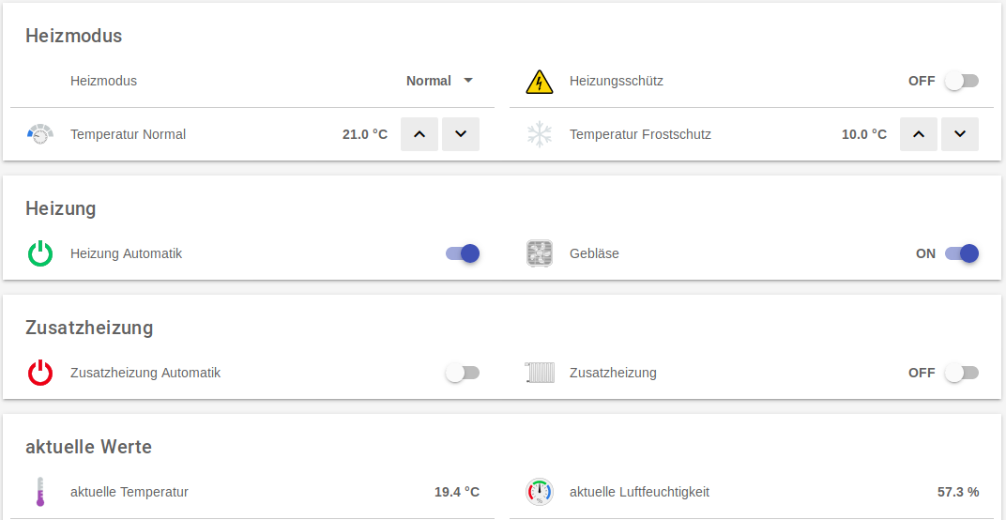This screenshot has width=1006, height=520.
Task: Click the yellow high-voltage warning icon
Action: (x=540, y=82)
